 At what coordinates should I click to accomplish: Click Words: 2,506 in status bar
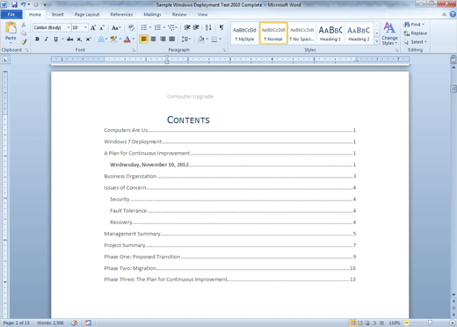(x=50, y=323)
